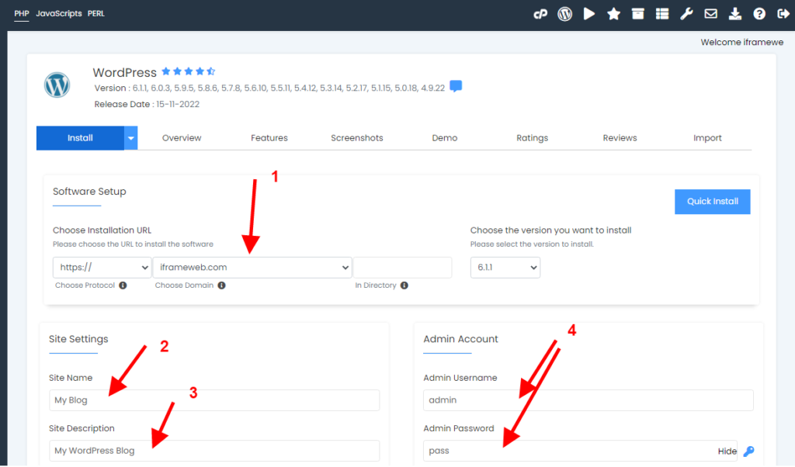Click the key icon to generate password
Screen dimensions: 795x467
[x=748, y=451]
